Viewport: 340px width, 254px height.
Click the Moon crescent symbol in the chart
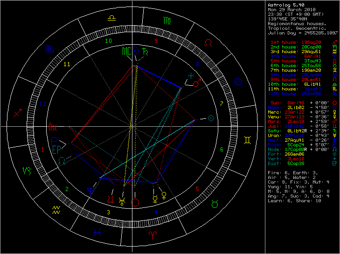pyautogui.click(x=135, y=50)
